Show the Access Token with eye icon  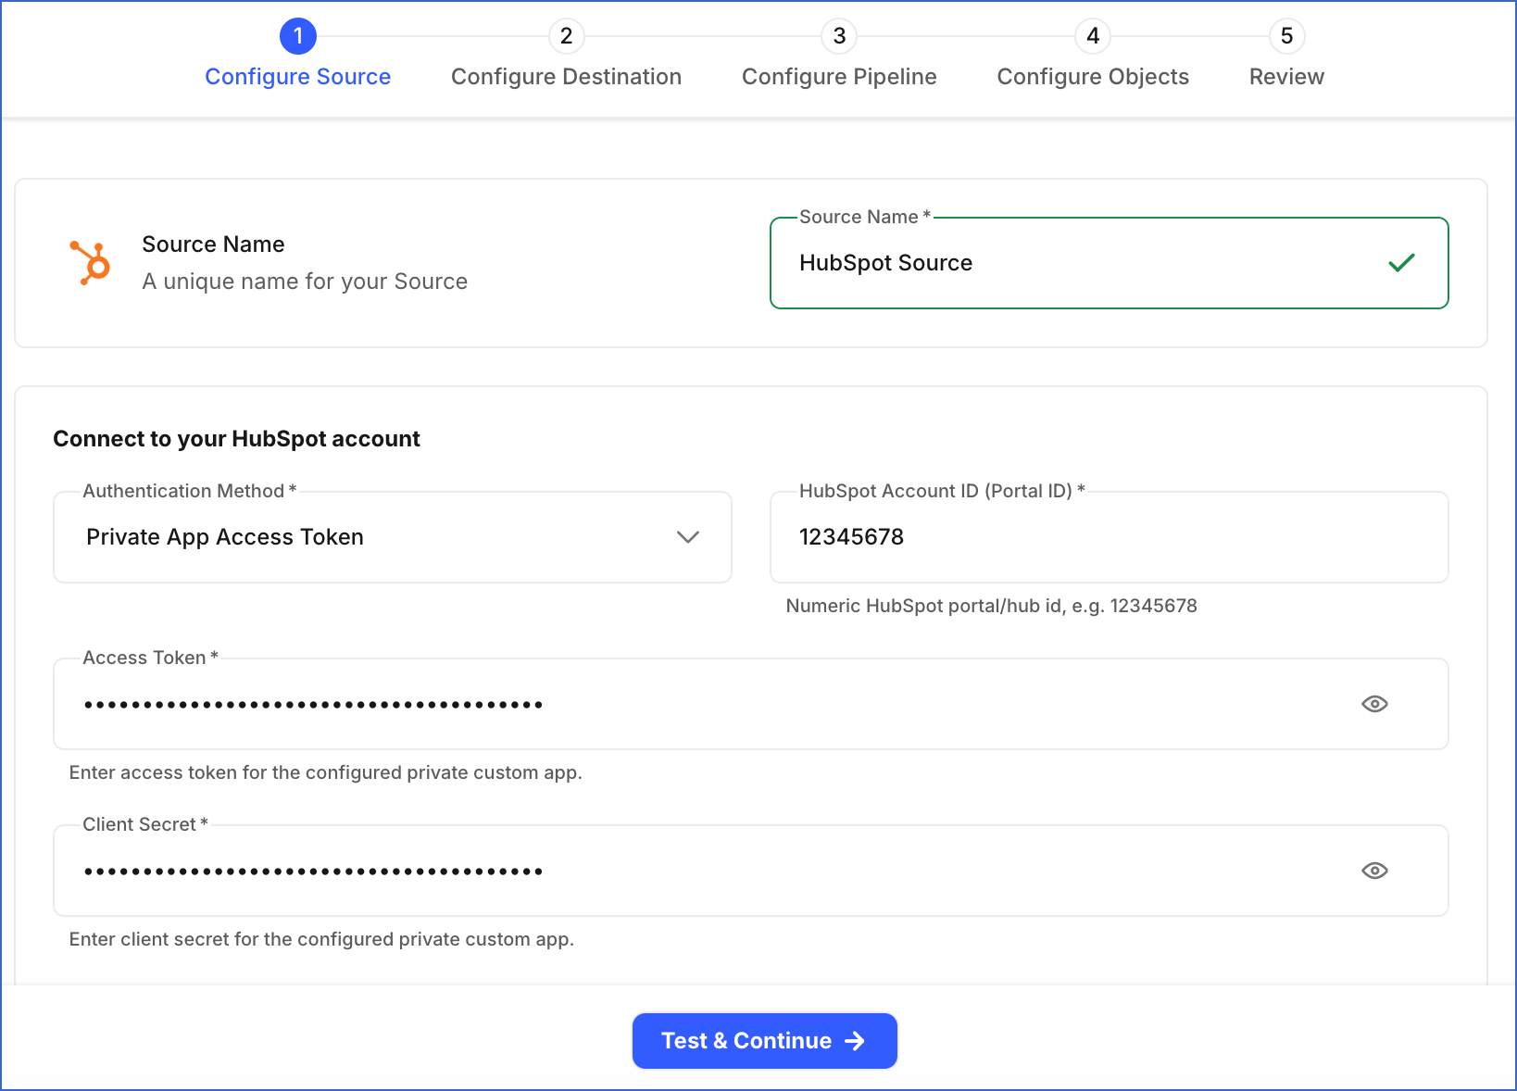[1374, 704]
